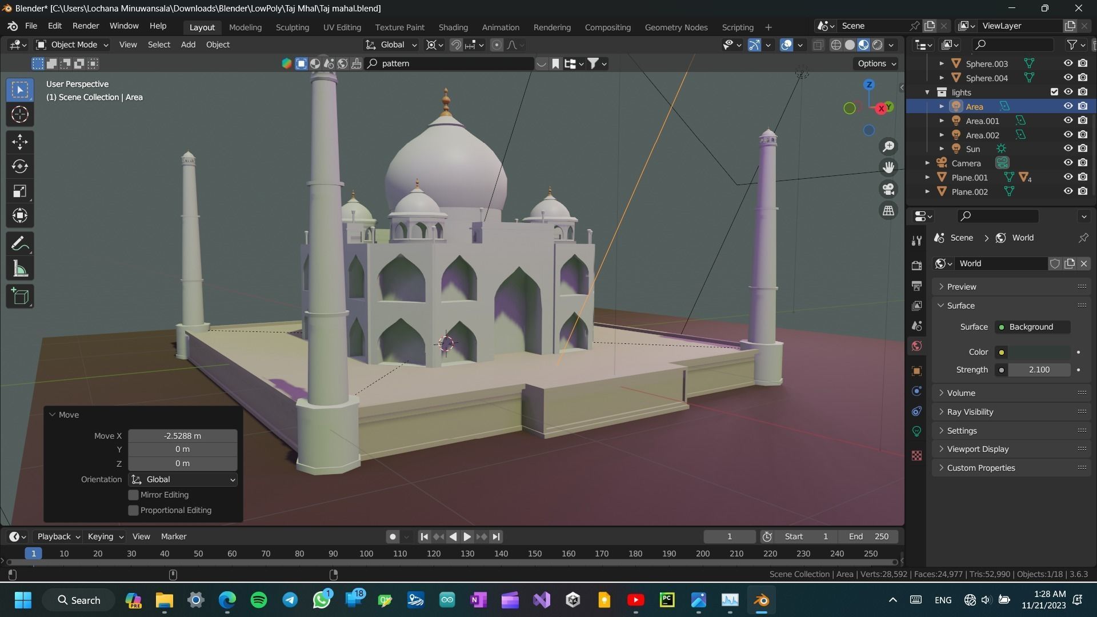Click the pattern search field
The width and height of the screenshot is (1097, 617).
coord(450,63)
